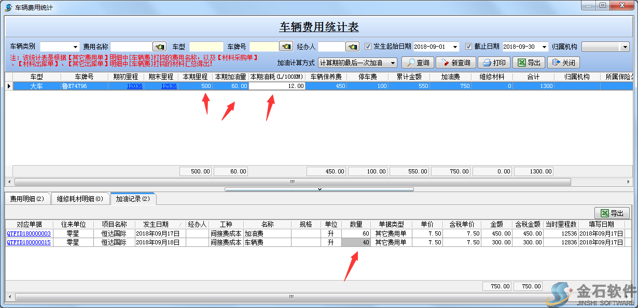
Task: Open the 车牌号 lookup hand icon
Action: pyautogui.click(x=286, y=47)
